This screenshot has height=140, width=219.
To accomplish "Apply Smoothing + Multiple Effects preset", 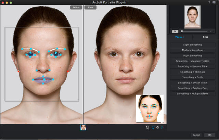I will click(192, 93).
